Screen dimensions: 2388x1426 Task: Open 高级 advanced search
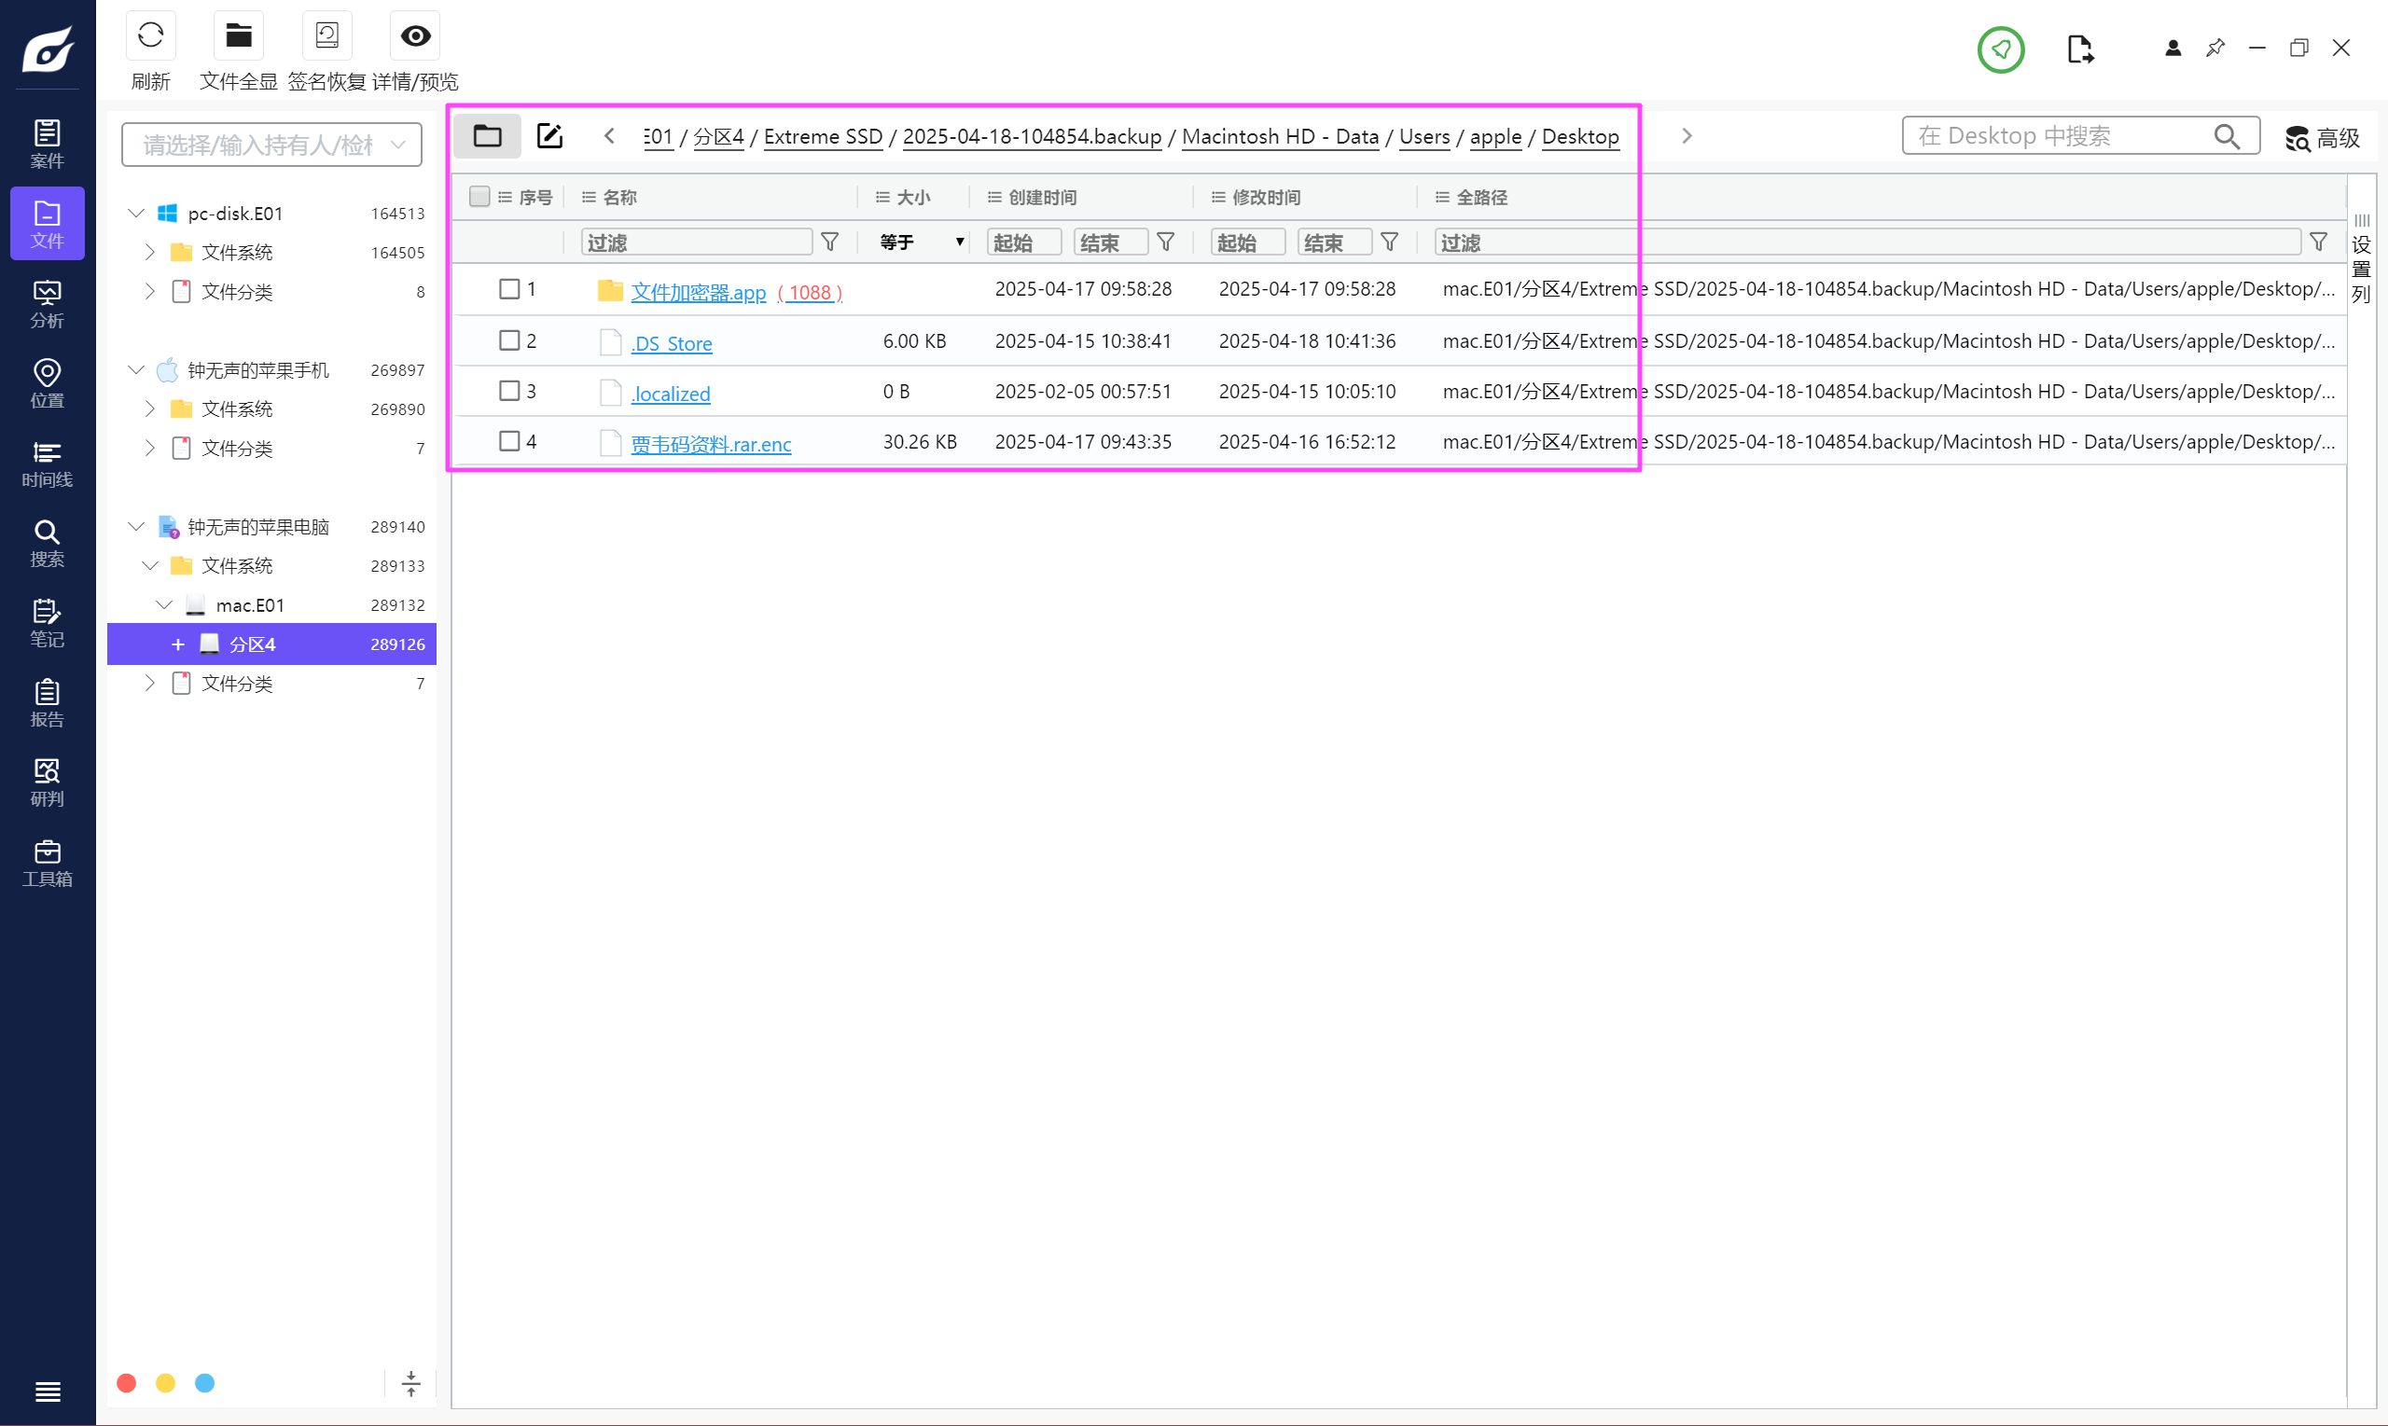point(2323,138)
